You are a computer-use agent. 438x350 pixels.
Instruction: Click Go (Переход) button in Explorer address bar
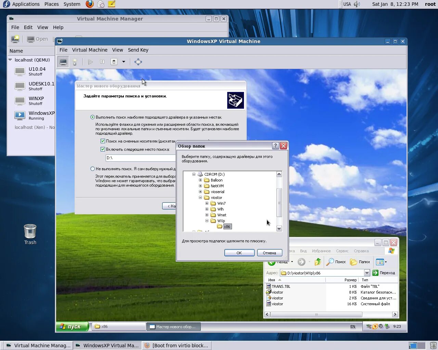[384, 273]
